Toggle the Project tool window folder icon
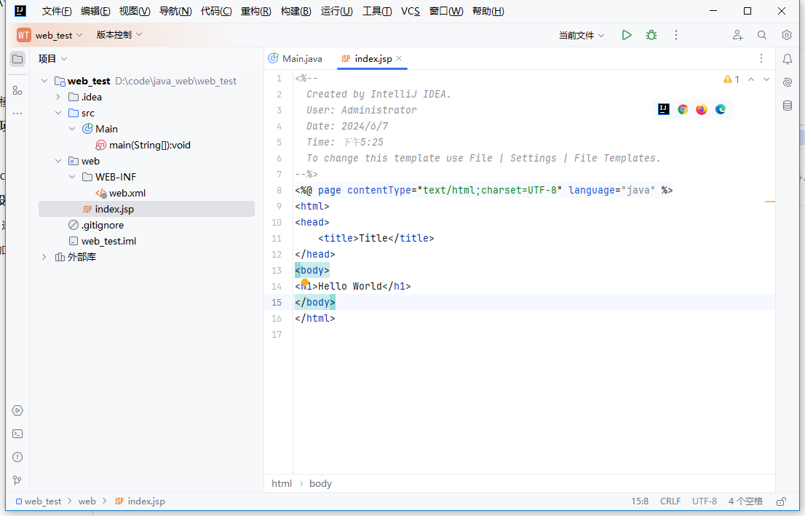The width and height of the screenshot is (805, 516). [17, 59]
